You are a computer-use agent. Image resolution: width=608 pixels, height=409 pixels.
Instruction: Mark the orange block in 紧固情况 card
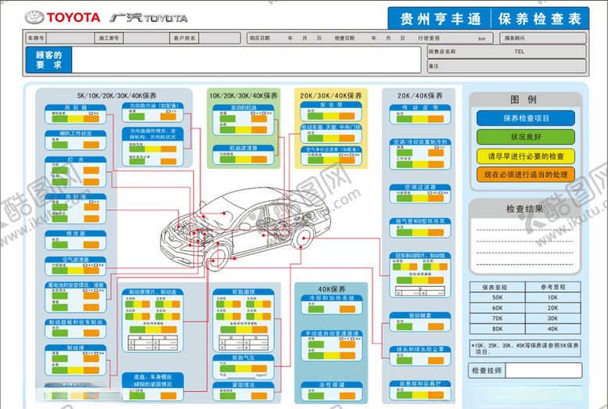click(x=259, y=396)
